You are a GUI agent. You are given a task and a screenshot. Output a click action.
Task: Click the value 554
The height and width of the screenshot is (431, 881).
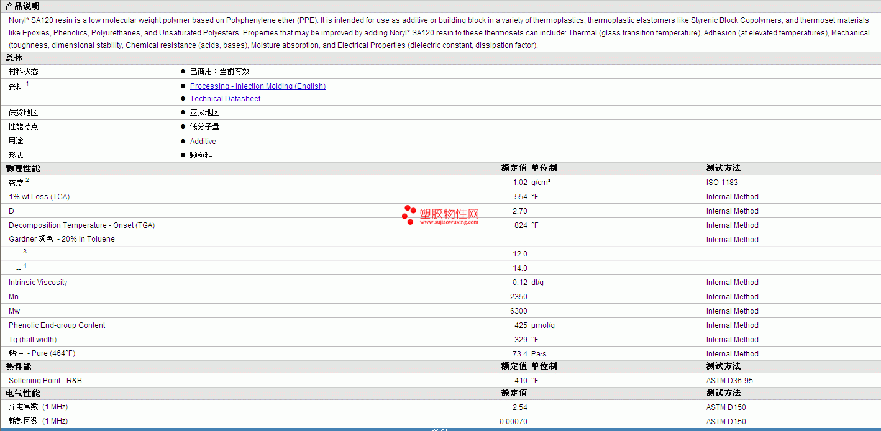(x=521, y=197)
